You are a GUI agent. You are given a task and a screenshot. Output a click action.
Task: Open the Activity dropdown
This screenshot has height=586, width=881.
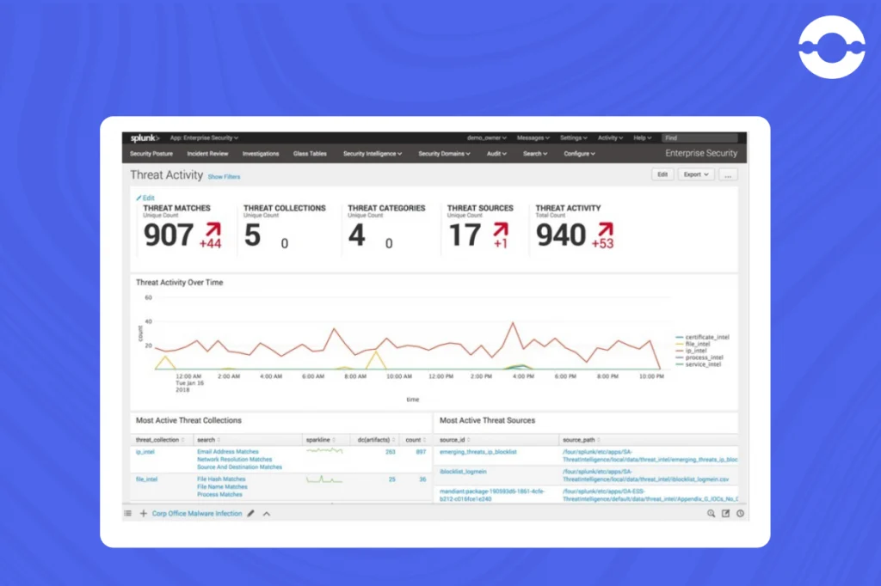point(610,138)
